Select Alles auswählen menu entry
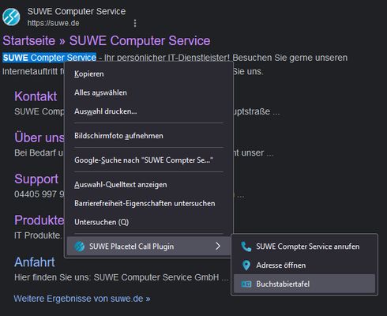The image size is (387, 316). click(x=148, y=92)
